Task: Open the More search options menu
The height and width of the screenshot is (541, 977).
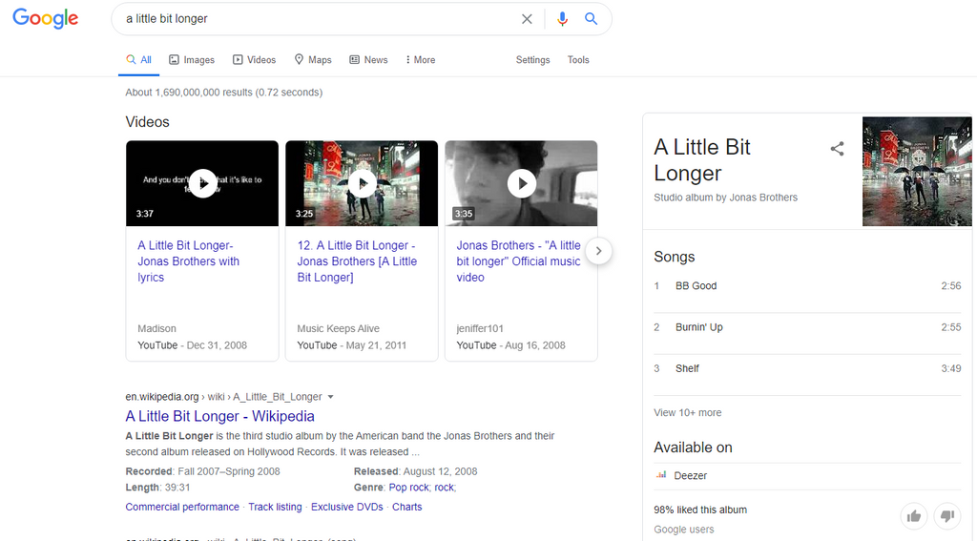Action: pyautogui.click(x=421, y=60)
